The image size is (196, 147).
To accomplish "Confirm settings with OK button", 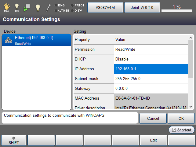I will pyautogui.click(x=181, y=118).
